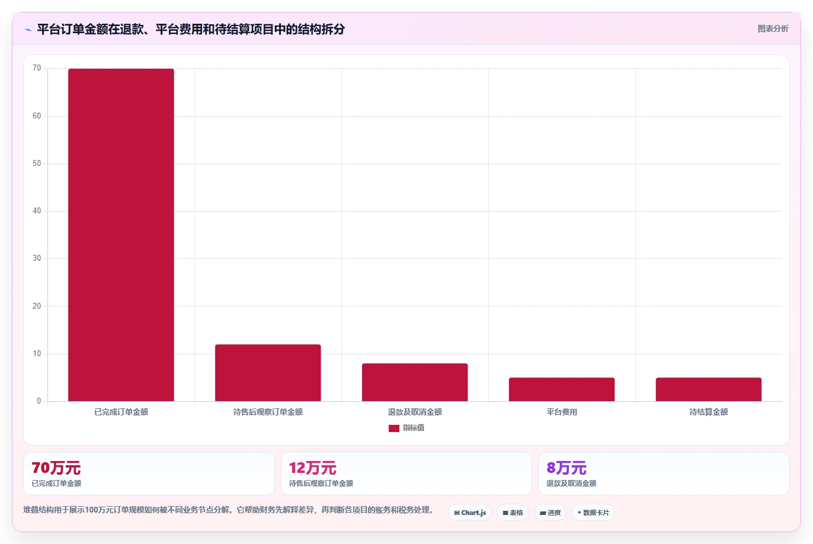Image resolution: width=813 pixels, height=544 pixels.
Task: Open the 12万元 待售后观察订单金额 card
Action: click(x=406, y=473)
